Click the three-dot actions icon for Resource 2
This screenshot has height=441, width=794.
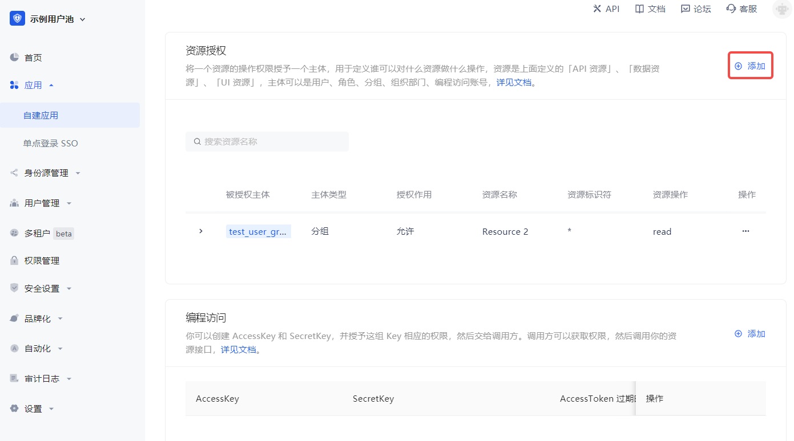point(745,231)
